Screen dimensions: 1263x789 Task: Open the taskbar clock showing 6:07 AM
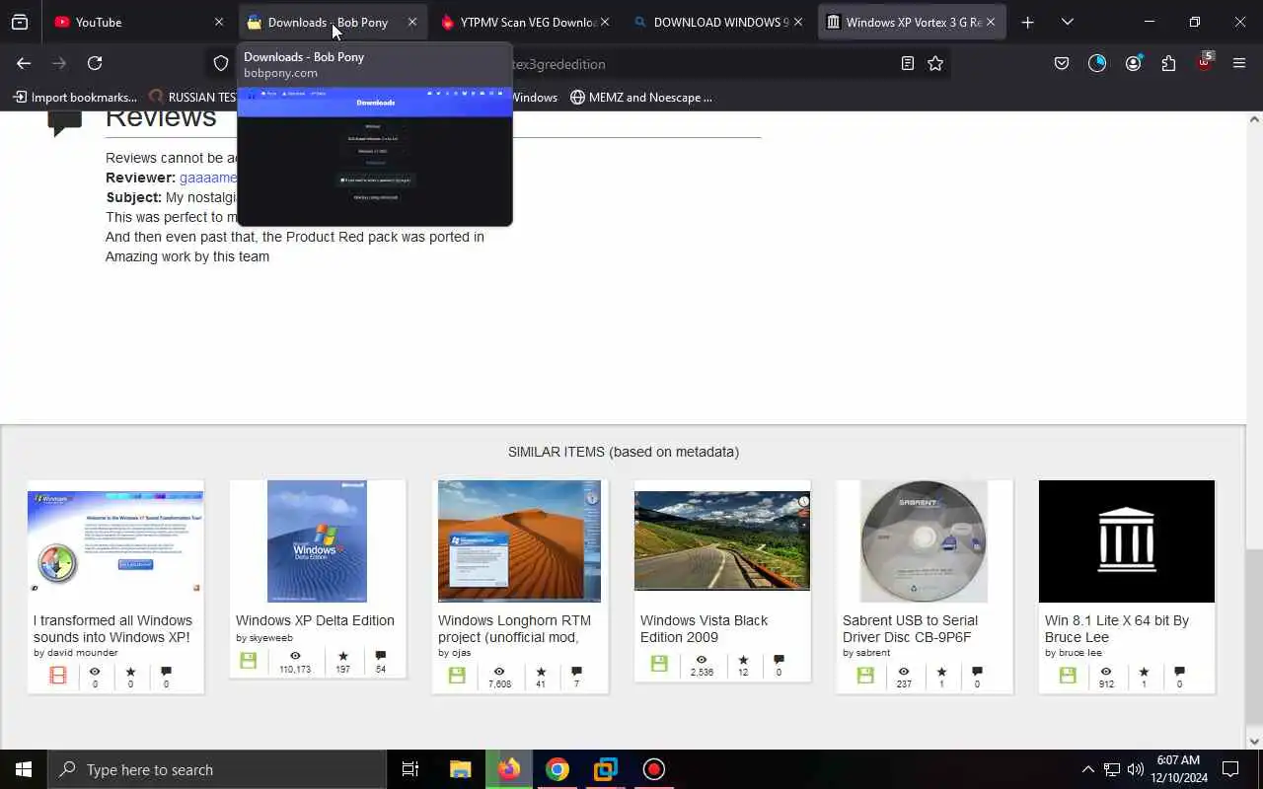pos(1180,769)
